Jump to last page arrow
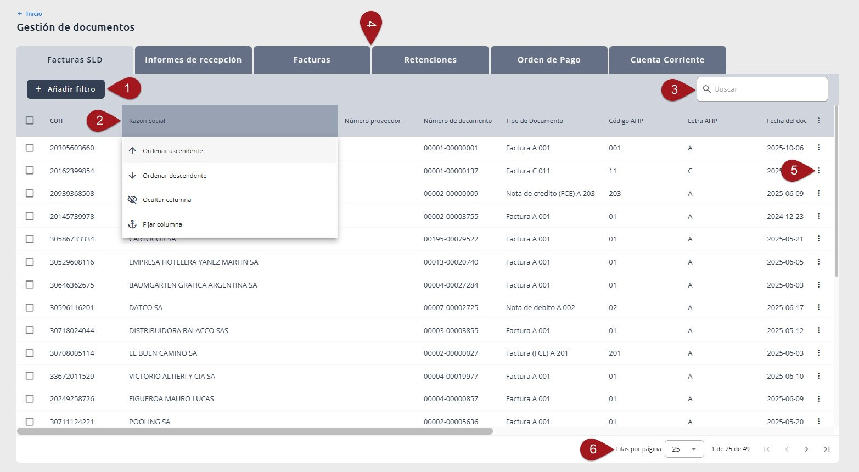The width and height of the screenshot is (859, 472). (x=827, y=449)
